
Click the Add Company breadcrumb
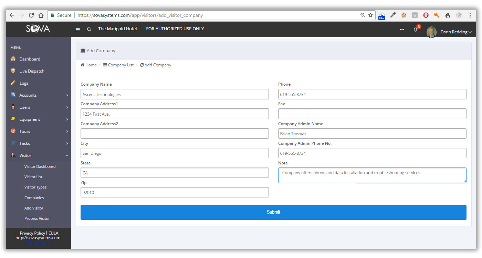click(x=156, y=65)
